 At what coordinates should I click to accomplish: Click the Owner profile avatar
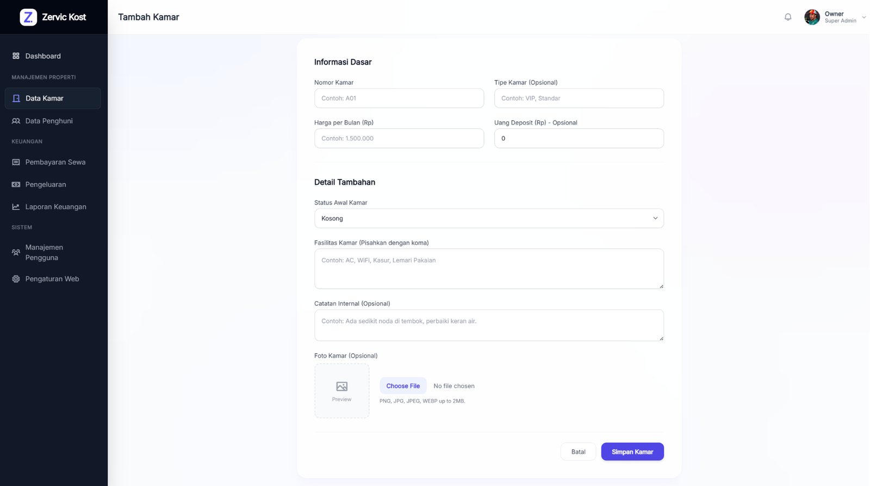tap(812, 17)
